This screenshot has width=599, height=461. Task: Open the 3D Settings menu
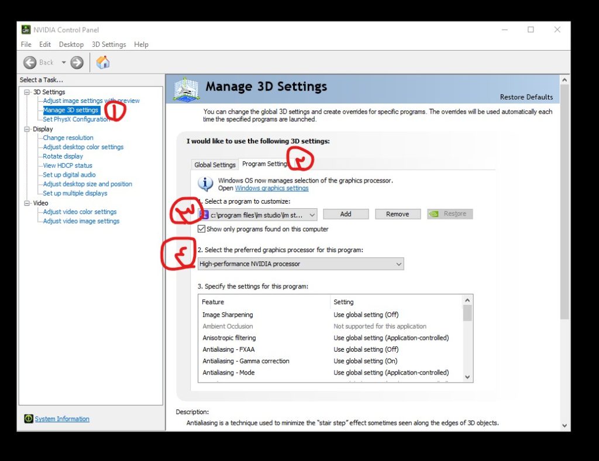pos(108,44)
